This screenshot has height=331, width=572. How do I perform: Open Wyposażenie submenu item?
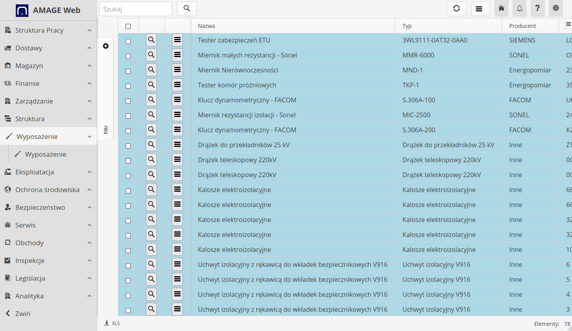pyautogui.click(x=45, y=154)
